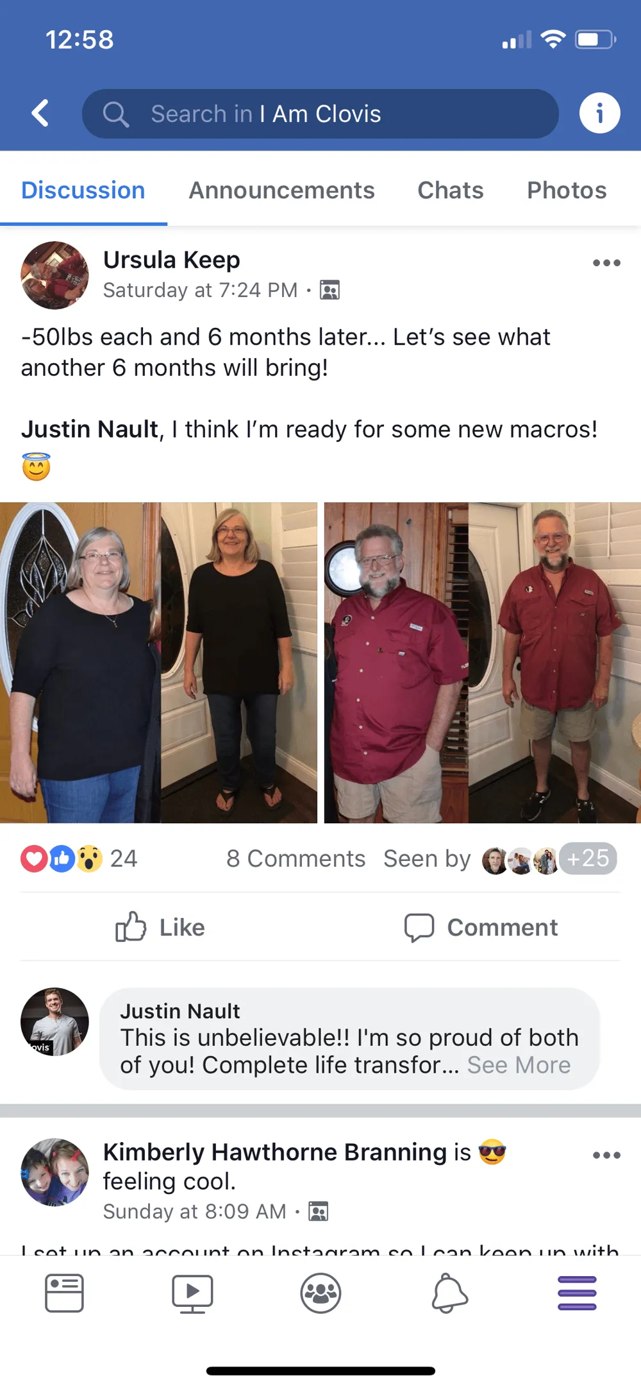
Task: Open group info icon
Action: click(599, 113)
